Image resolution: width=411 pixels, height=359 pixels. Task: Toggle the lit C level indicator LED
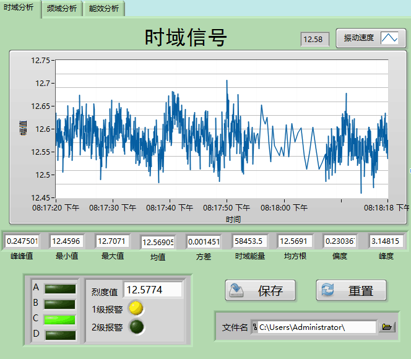click(x=60, y=320)
